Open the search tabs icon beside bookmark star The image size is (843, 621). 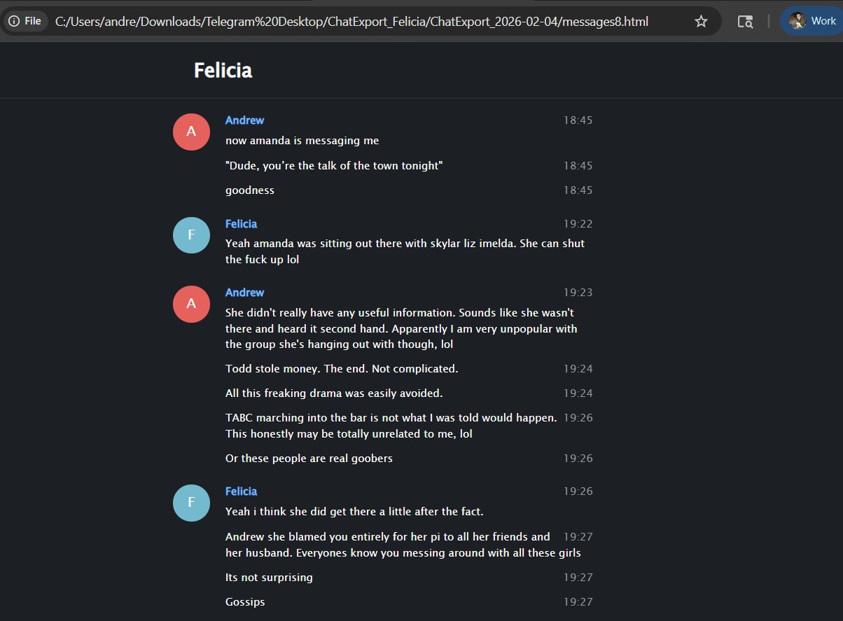[746, 21]
